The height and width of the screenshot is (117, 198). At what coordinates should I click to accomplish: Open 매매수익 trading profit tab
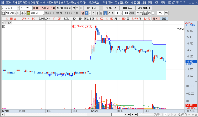click(127, 8)
